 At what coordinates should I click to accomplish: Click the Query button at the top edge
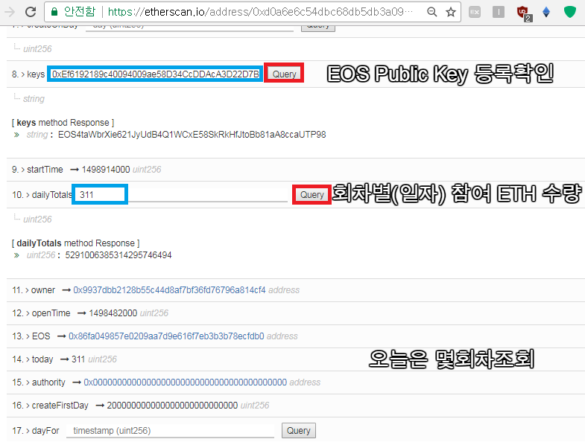pos(318,28)
